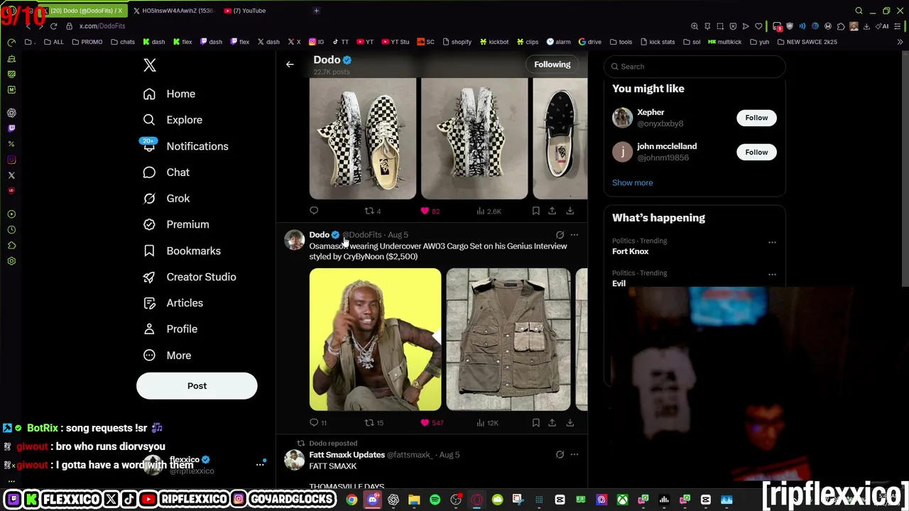The image size is (909, 511).
Task: Click Show more under You might like
Action: [x=632, y=183]
